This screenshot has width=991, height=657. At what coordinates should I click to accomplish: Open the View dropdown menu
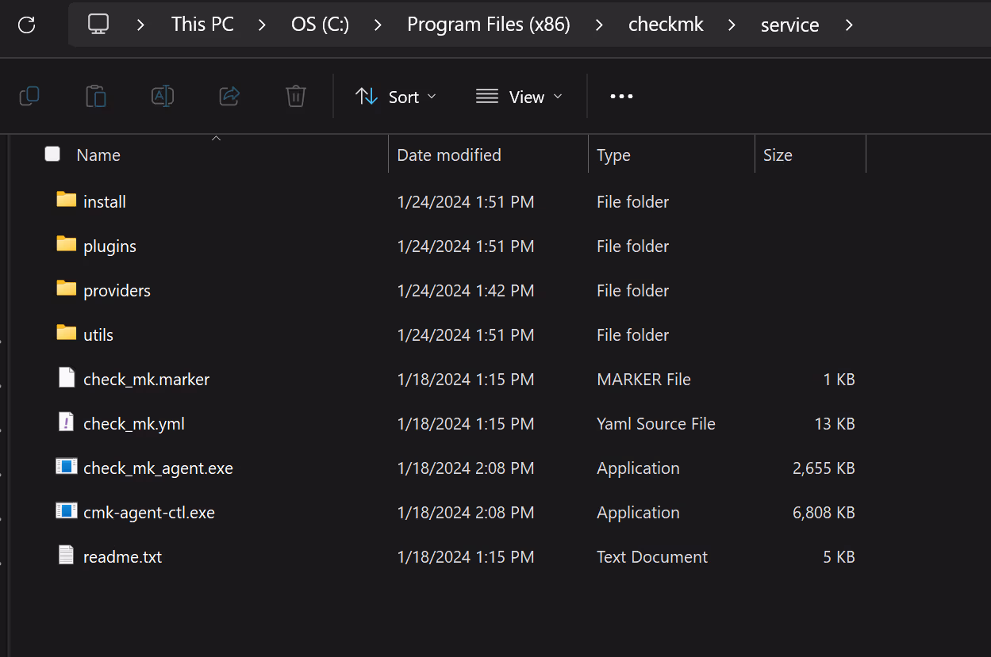[519, 97]
